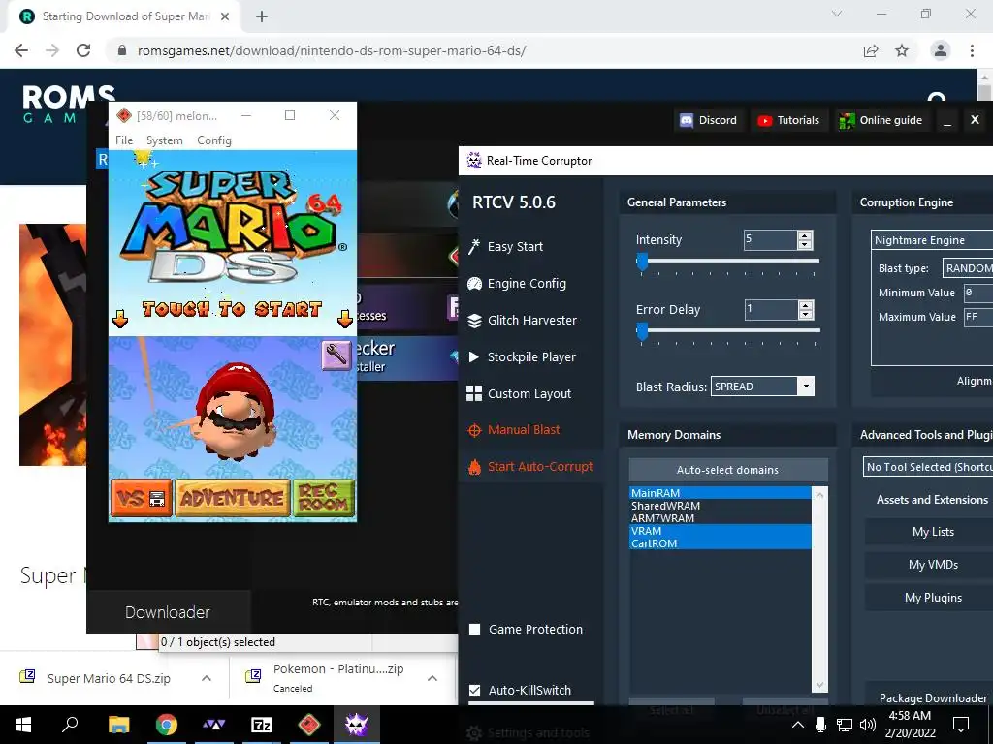Open a new Chrome tab

click(x=262, y=16)
